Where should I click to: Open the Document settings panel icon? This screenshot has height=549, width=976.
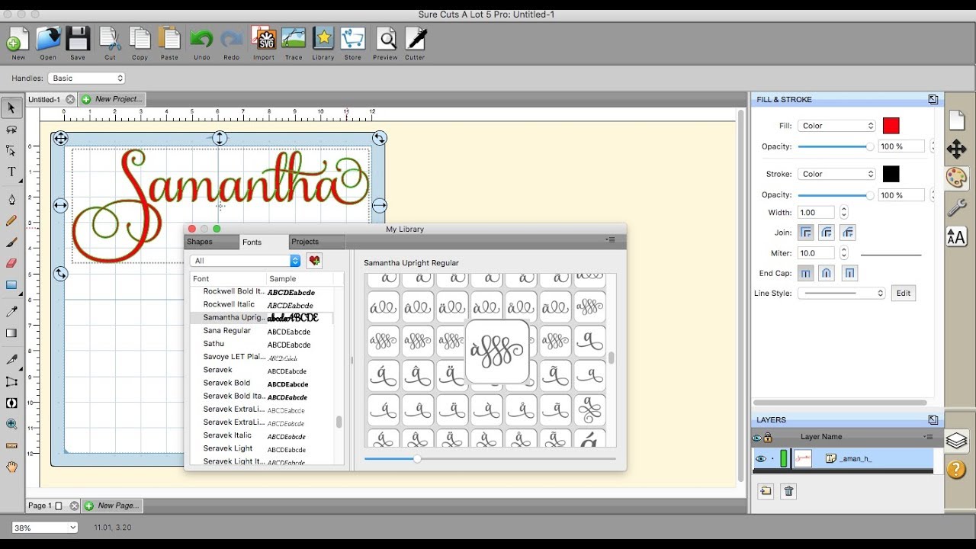pos(956,120)
